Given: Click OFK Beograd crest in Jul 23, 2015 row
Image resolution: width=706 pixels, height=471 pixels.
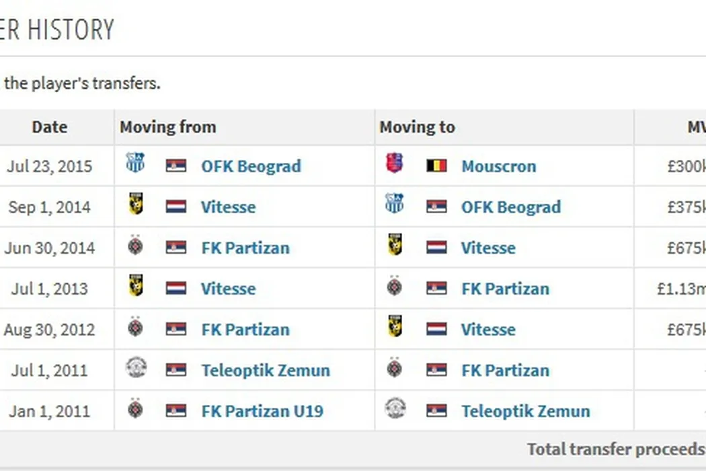Looking at the screenshot, I should (x=136, y=163).
